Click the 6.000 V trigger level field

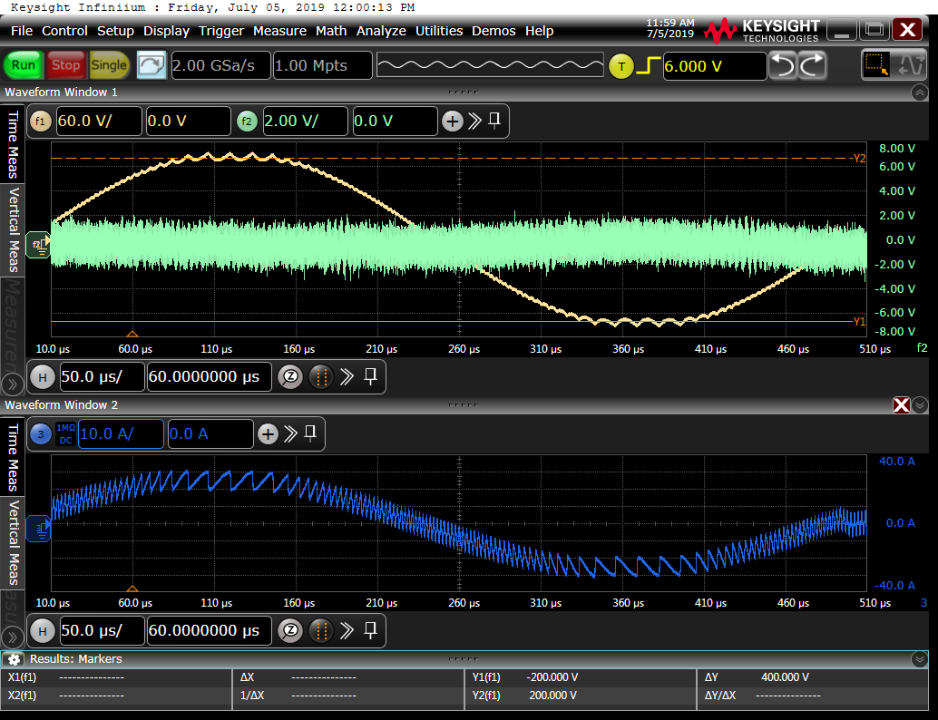714,66
